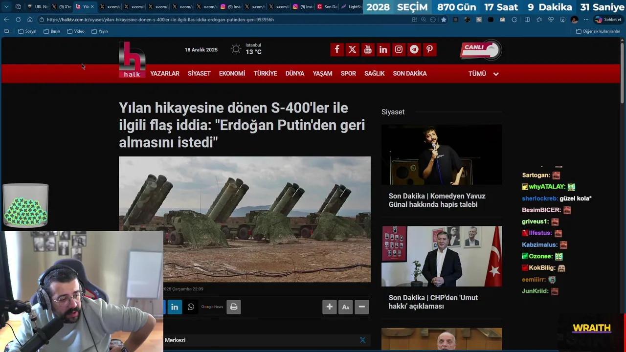Open browser profile avatar

(x=574, y=20)
